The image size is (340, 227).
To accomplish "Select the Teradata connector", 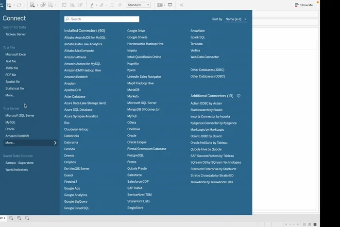I will point(196,44).
